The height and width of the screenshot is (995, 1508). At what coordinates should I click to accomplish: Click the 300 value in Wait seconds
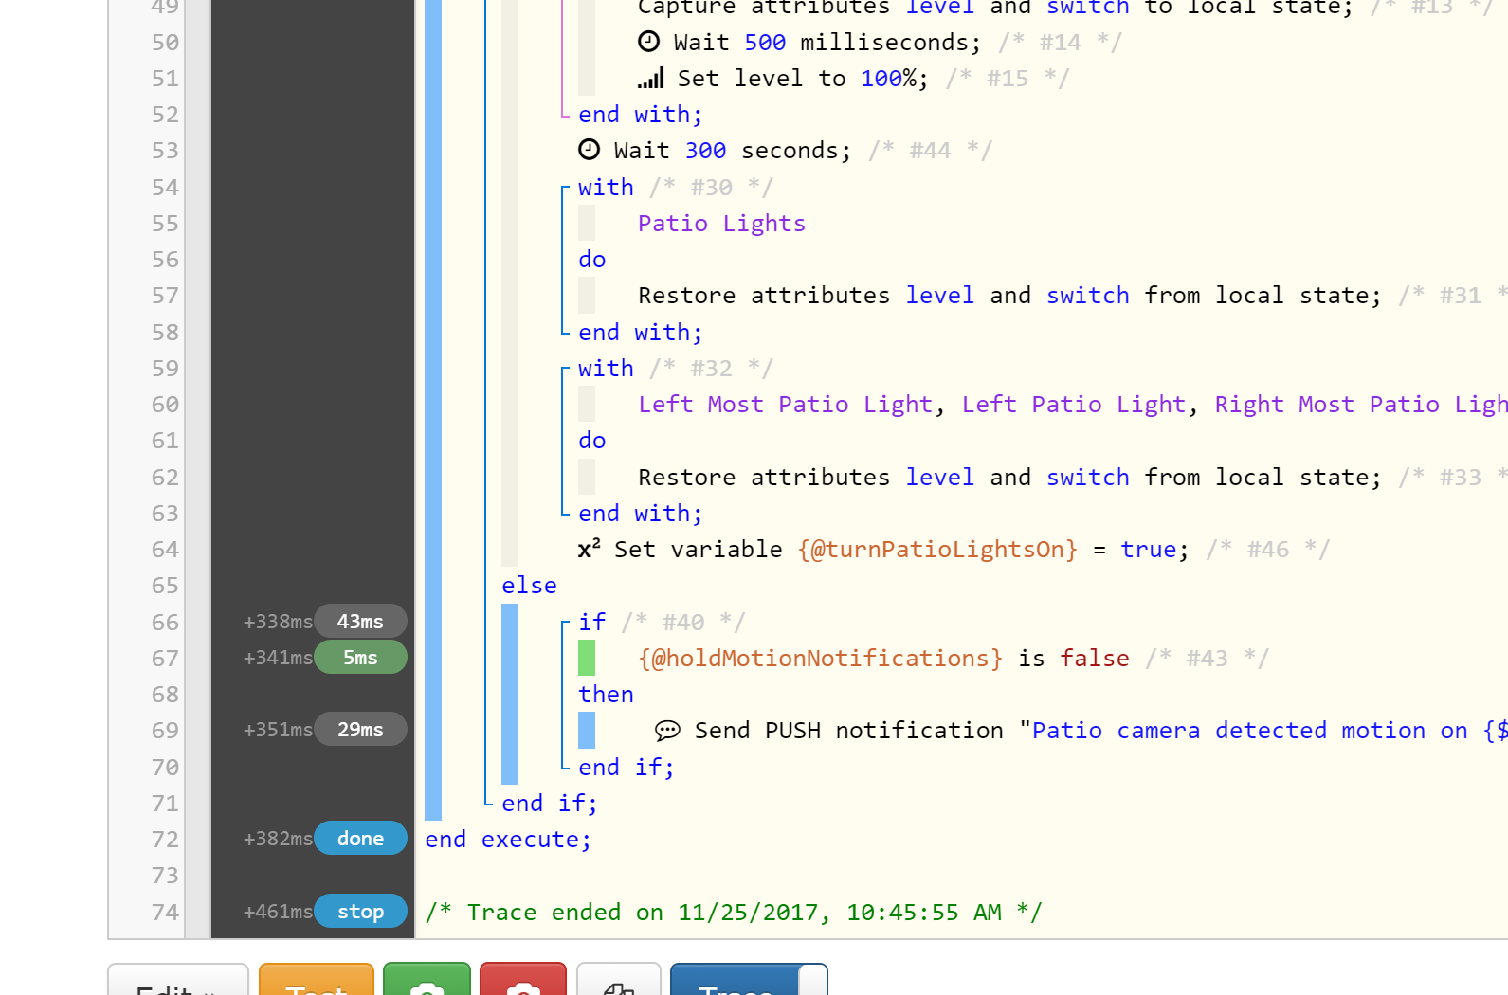point(705,151)
